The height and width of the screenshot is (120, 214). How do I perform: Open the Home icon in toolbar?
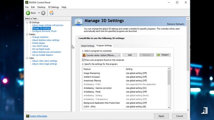coord(51,13)
